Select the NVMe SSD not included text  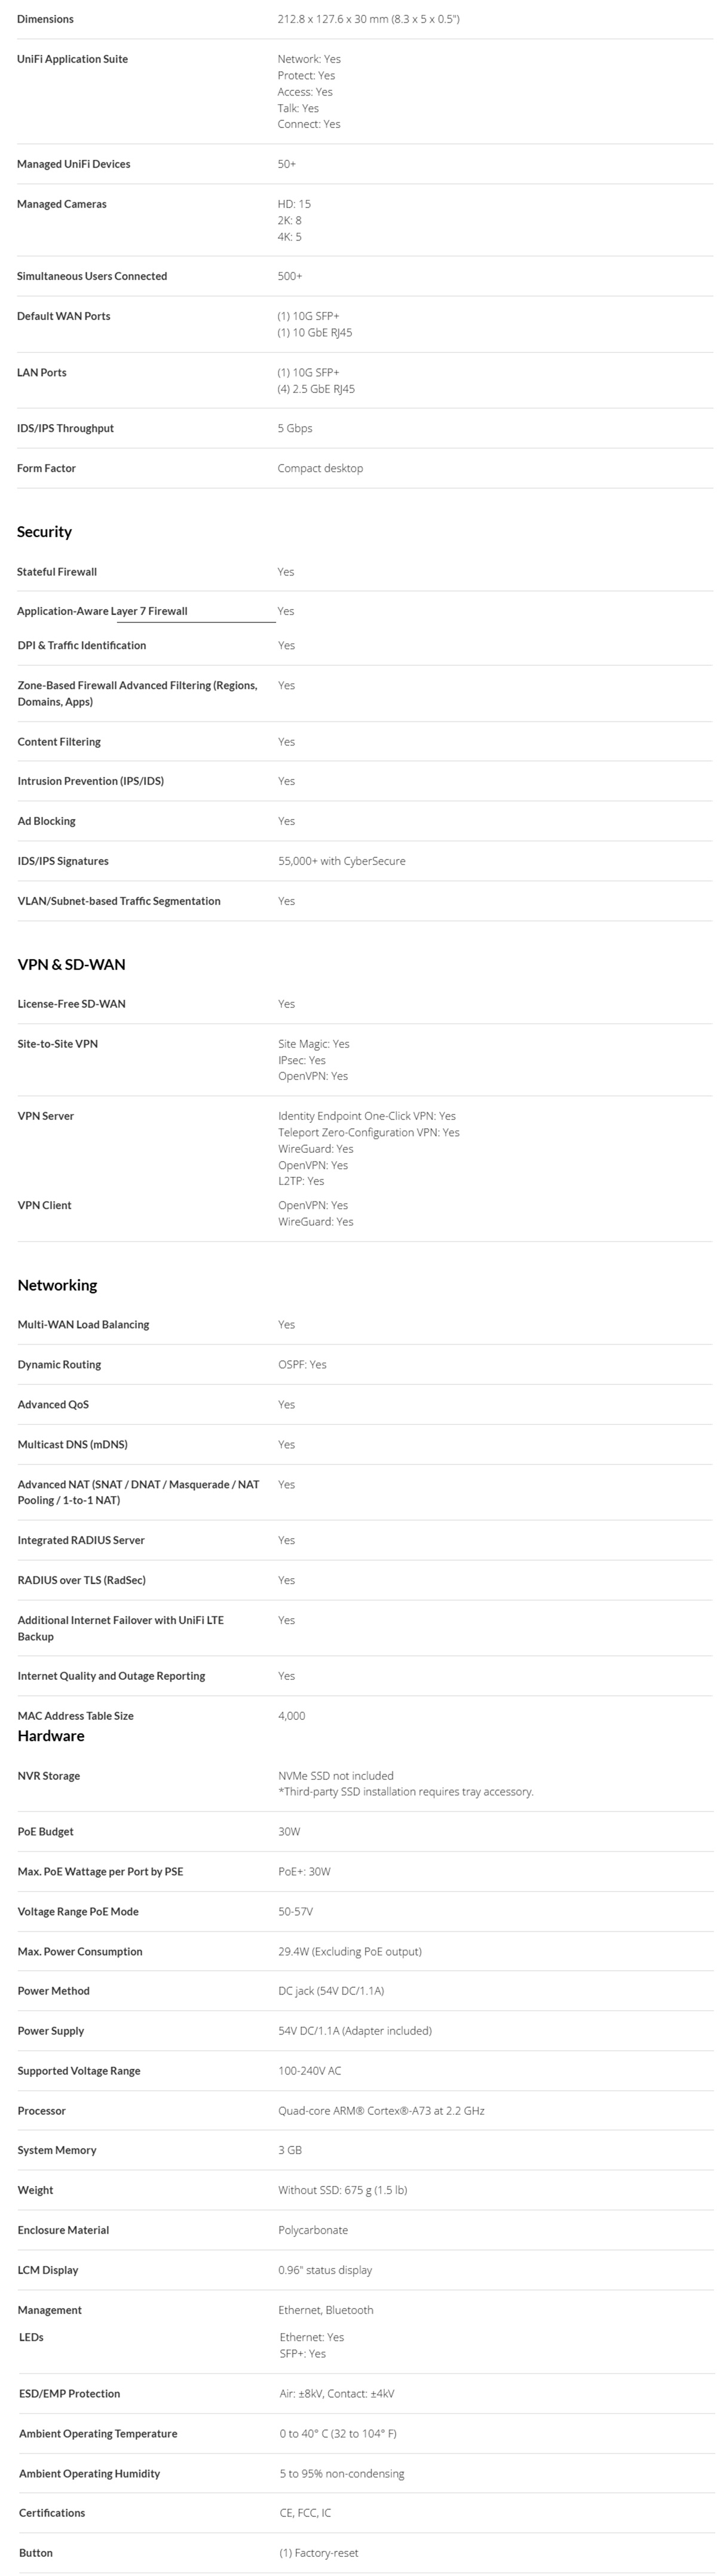click(x=336, y=1776)
